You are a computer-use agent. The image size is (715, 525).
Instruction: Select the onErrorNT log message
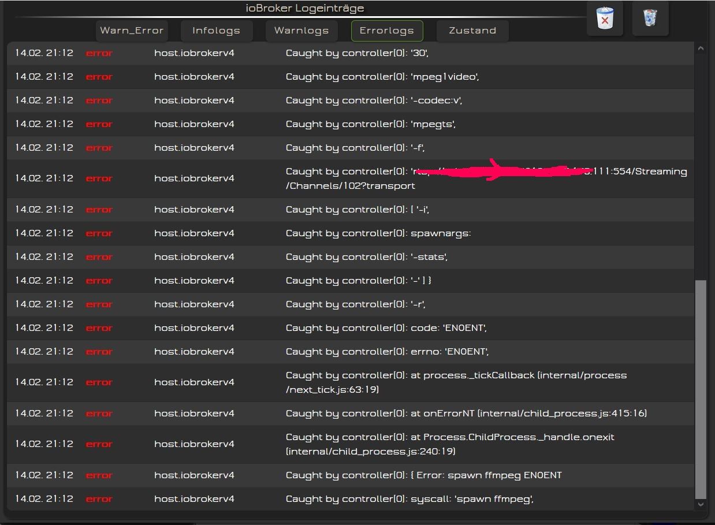pyautogui.click(x=467, y=414)
